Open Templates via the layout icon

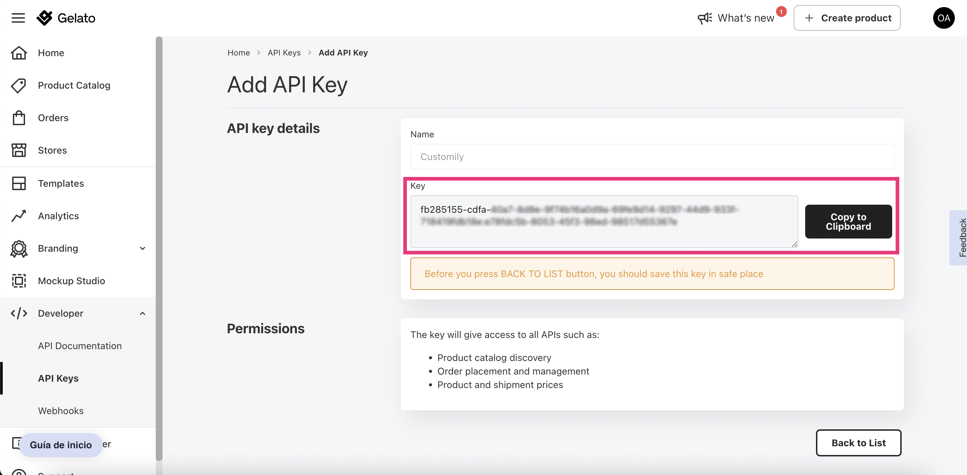[x=18, y=183]
